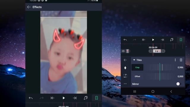Image resolution: width=190 pixels, height=107 pixels.
Task: Adjust the Crop value slider
Action: [160, 67]
